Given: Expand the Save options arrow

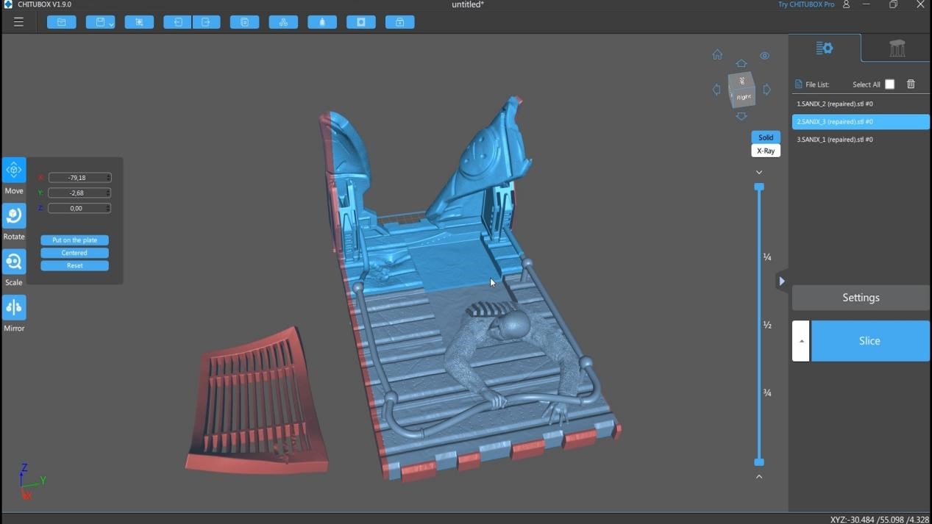Looking at the screenshot, I should click(x=111, y=24).
